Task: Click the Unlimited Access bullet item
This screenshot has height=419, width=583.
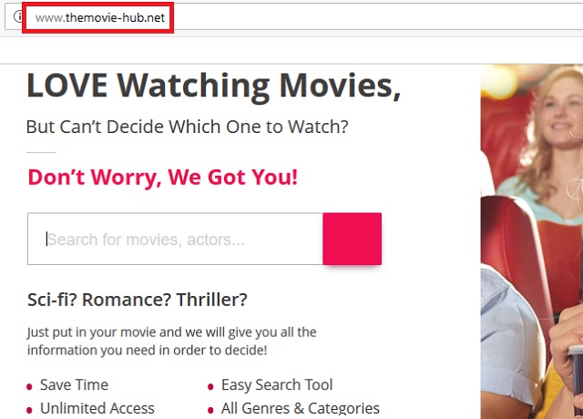Action: 97,408
